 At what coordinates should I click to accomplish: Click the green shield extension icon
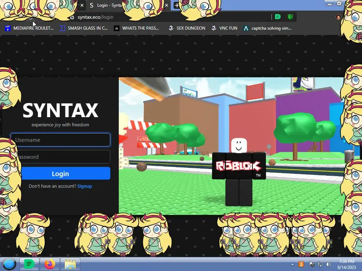click(290, 17)
